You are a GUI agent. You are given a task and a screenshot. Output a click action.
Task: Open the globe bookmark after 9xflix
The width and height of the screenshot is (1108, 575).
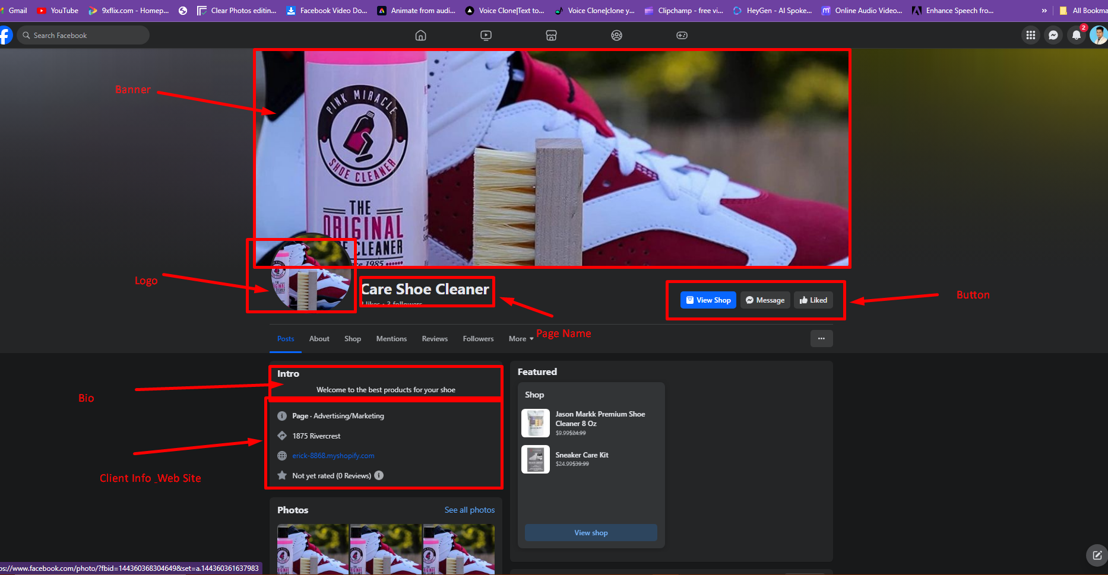[x=183, y=11]
